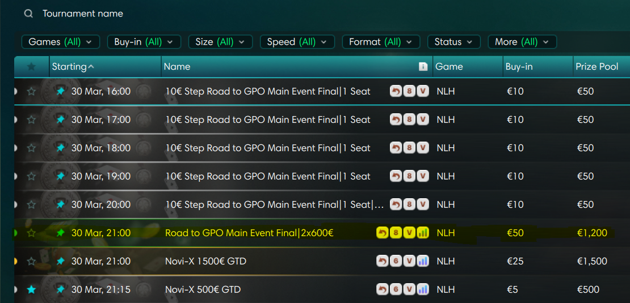
Task: Toggle favorite star on Road to GPO Final row
Action: pos(32,233)
